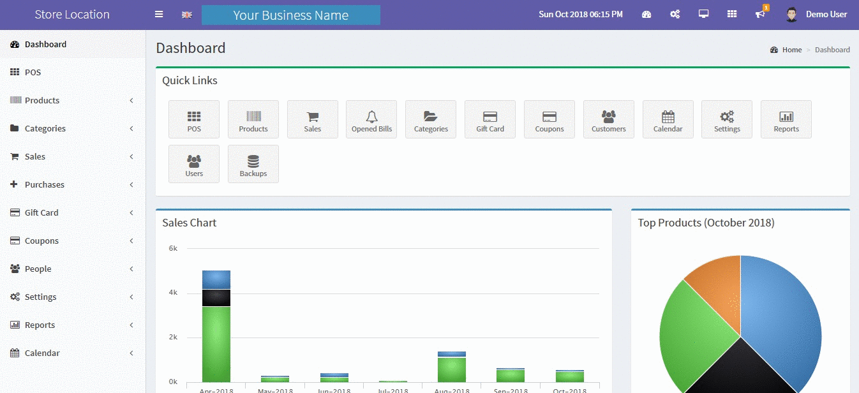Select POS in the sidebar
The image size is (859, 393).
(x=73, y=72)
